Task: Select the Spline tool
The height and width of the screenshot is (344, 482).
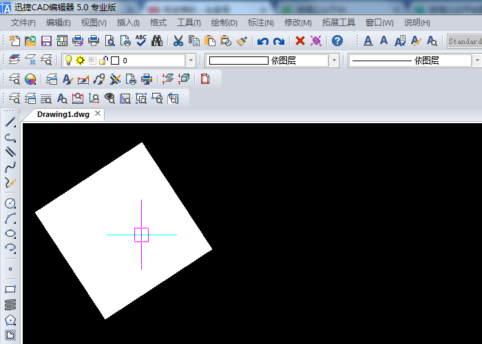Action: pos(10,167)
